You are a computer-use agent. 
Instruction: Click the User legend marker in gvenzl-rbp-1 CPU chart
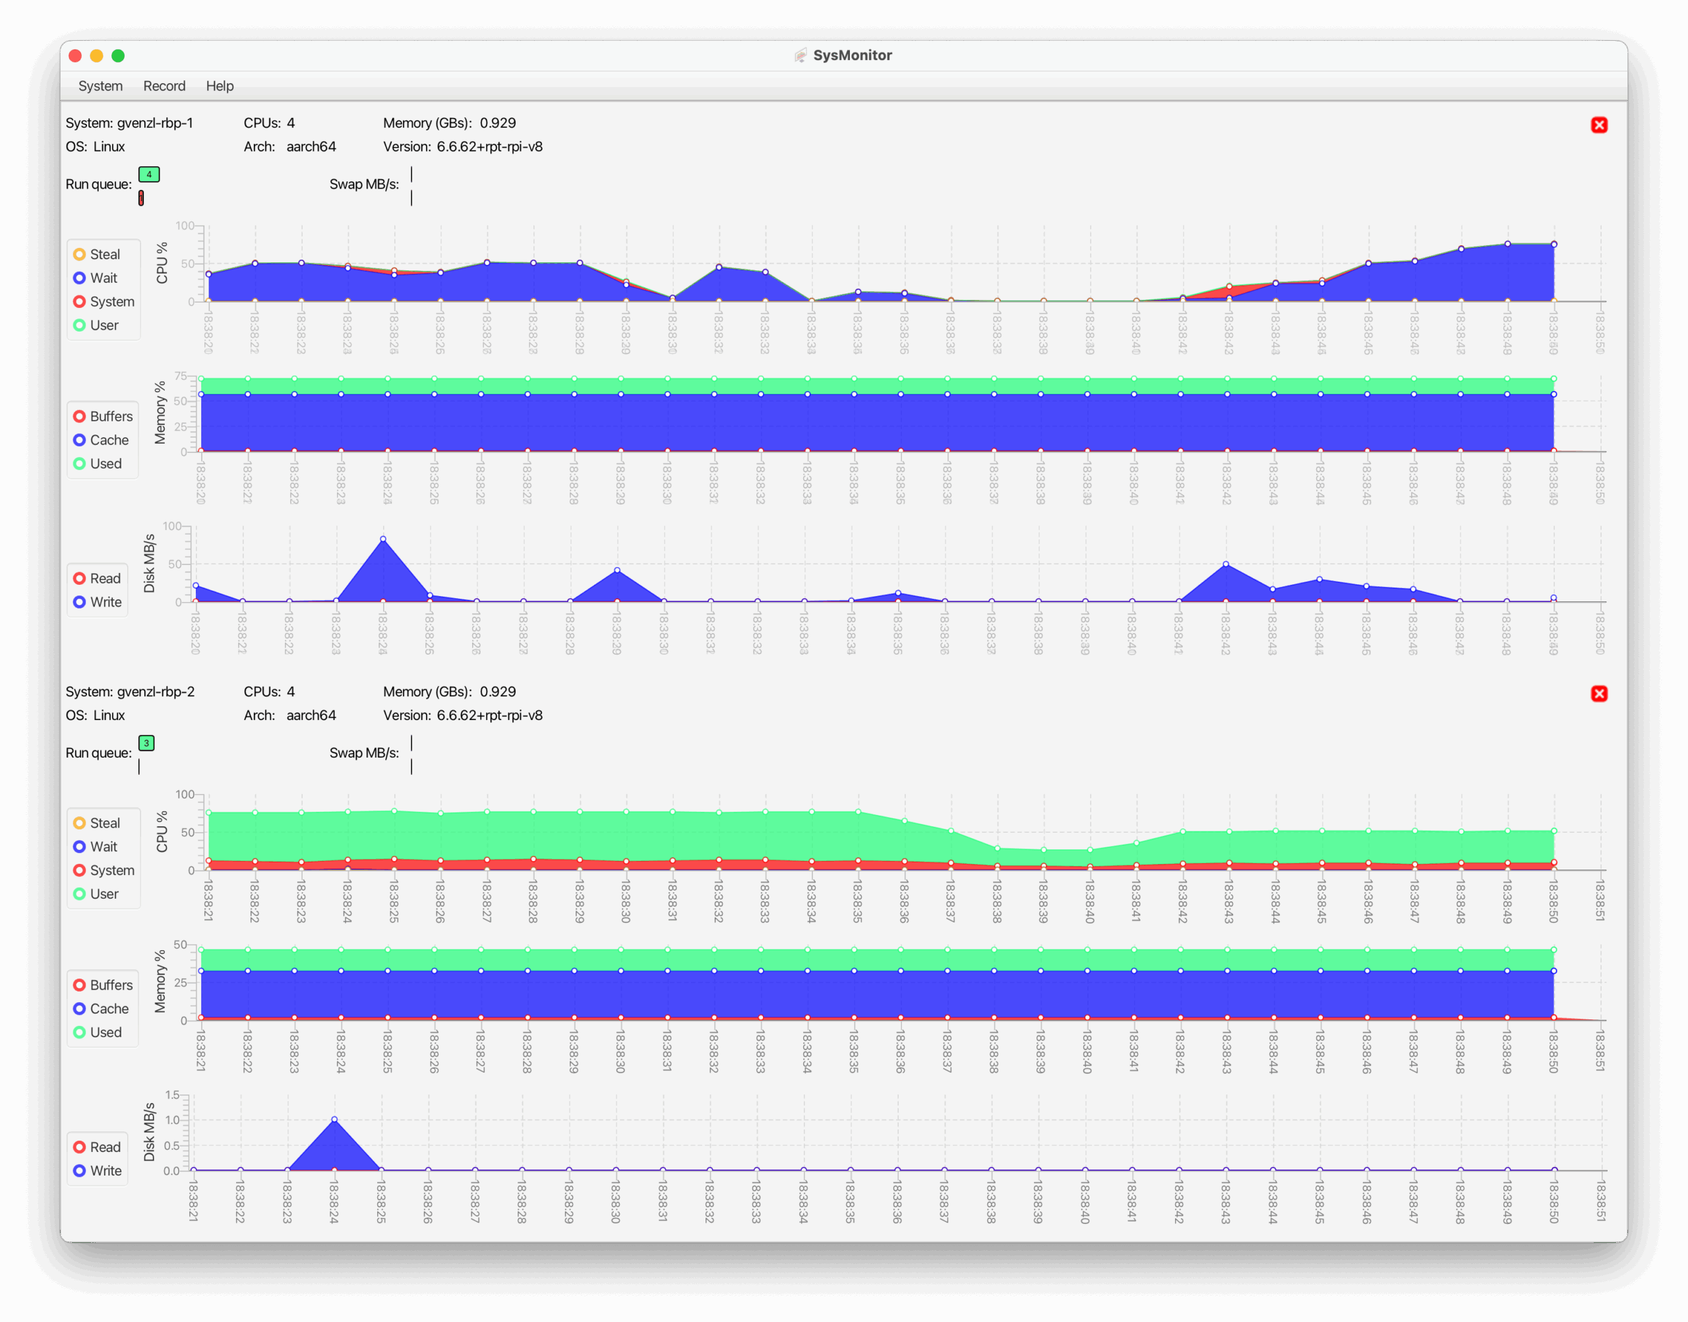79,325
